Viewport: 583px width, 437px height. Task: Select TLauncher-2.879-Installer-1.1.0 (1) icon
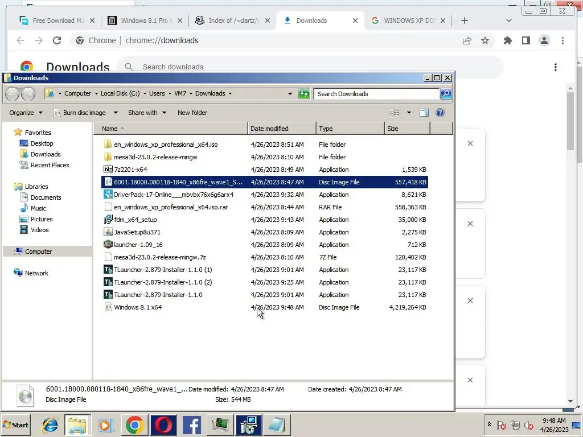[108, 269]
